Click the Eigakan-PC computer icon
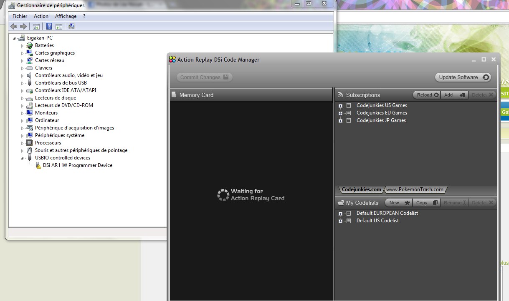This screenshot has width=509, height=301. (22, 38)
